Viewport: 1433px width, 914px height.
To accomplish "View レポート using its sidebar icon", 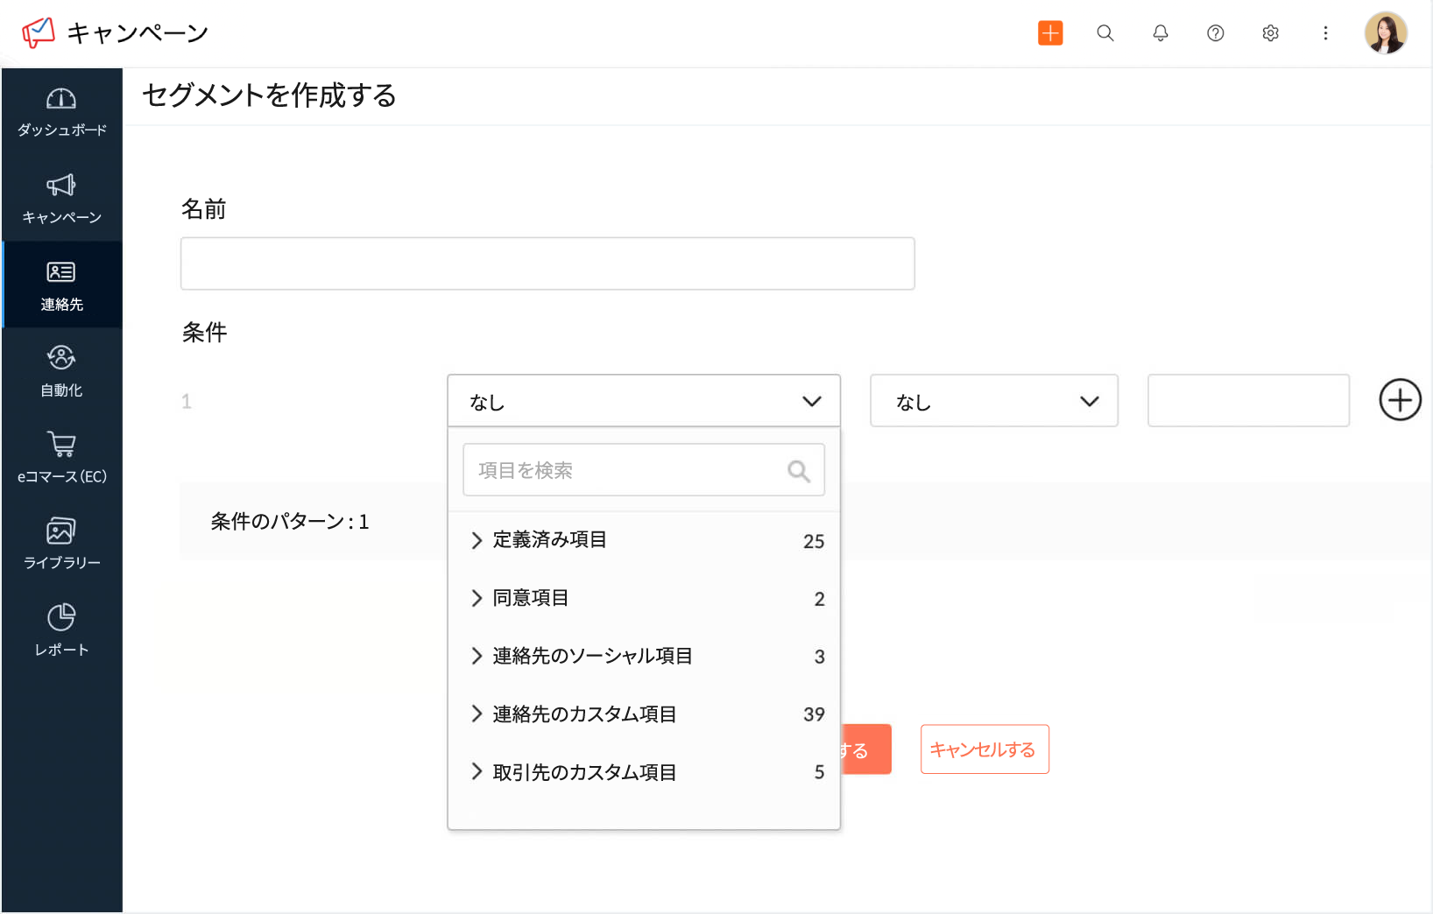I will pos(61,629).
